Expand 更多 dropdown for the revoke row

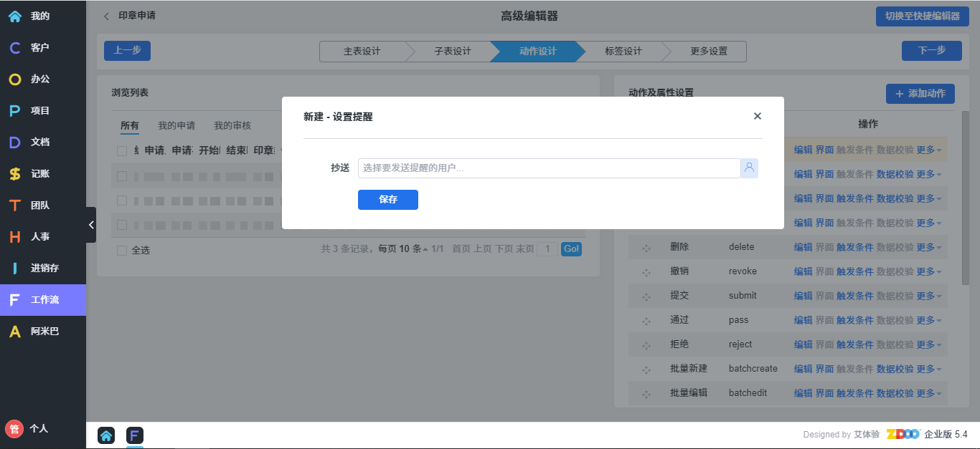click(928, 271)
